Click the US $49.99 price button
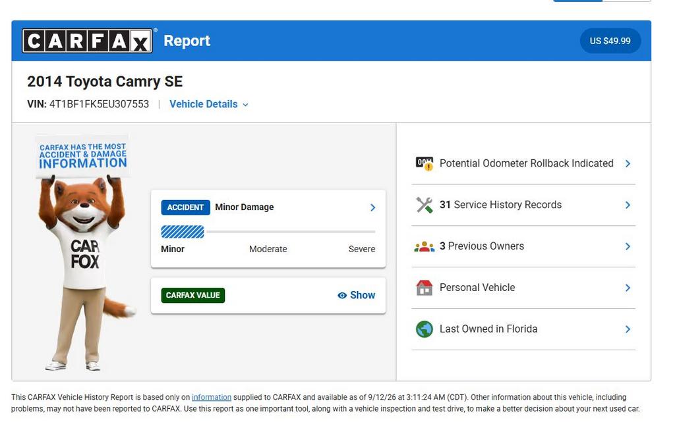Screen dimensions: 675x426 [x=610, y=41]
